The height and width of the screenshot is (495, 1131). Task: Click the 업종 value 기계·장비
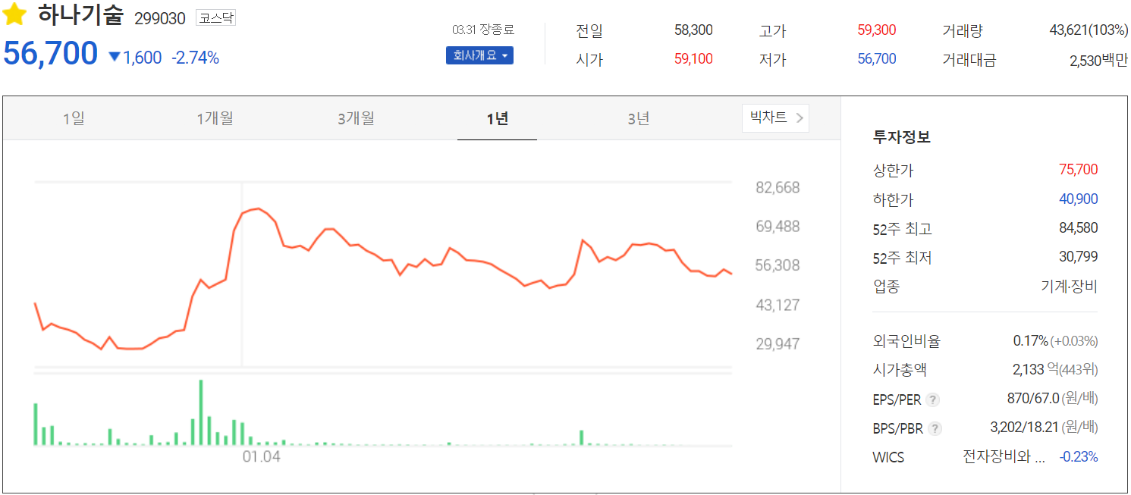point(1070,287)
